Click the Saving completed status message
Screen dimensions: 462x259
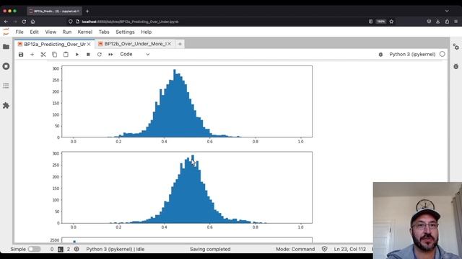[x=210, y=249]
